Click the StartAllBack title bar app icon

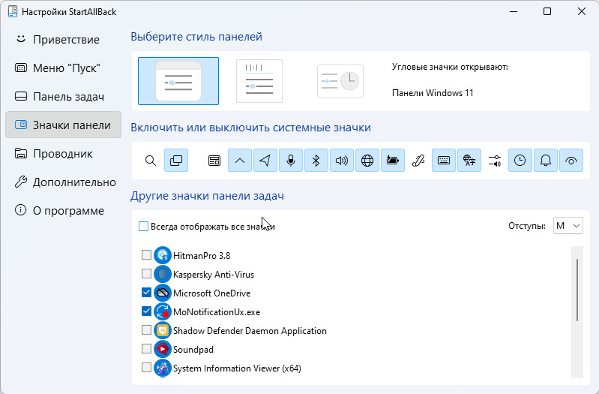[x=13, y=11]
